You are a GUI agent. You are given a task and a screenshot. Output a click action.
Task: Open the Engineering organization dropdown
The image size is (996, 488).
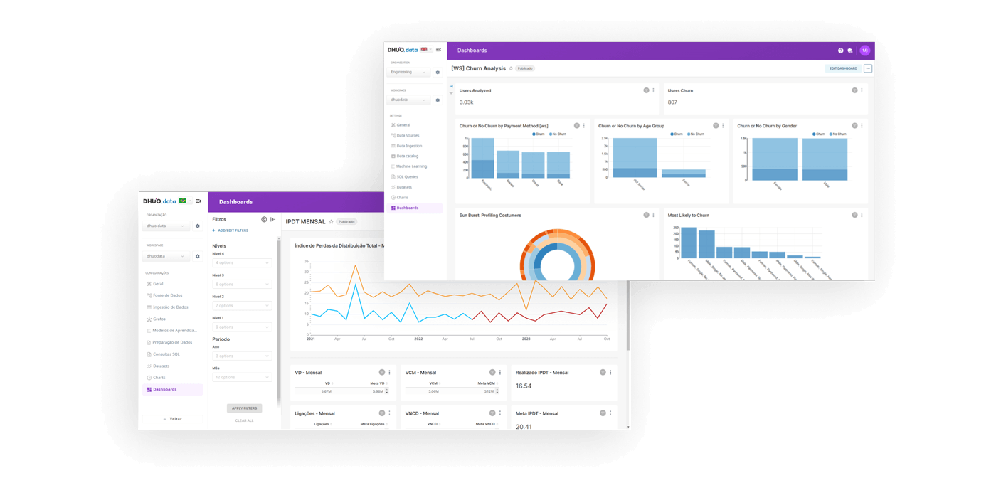click(408, 72)
